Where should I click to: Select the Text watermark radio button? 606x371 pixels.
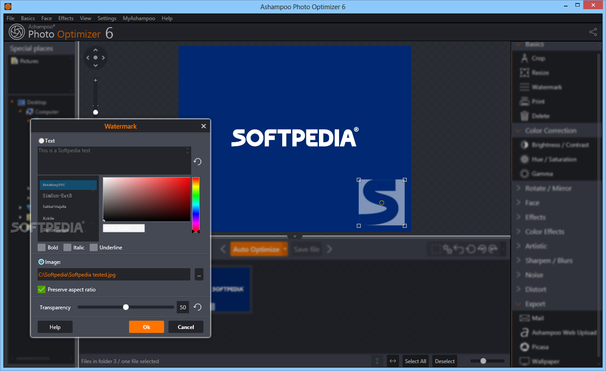click(x=42, y=141)
